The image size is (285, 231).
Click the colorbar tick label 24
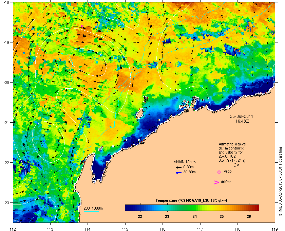pyautogui.click(x=194, y=216)
